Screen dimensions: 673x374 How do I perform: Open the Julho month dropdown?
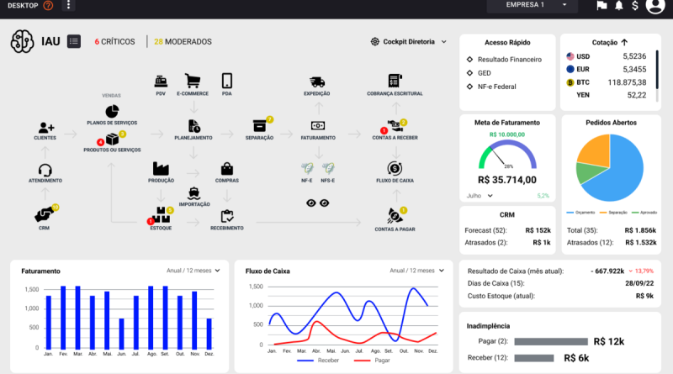point(480,196)
